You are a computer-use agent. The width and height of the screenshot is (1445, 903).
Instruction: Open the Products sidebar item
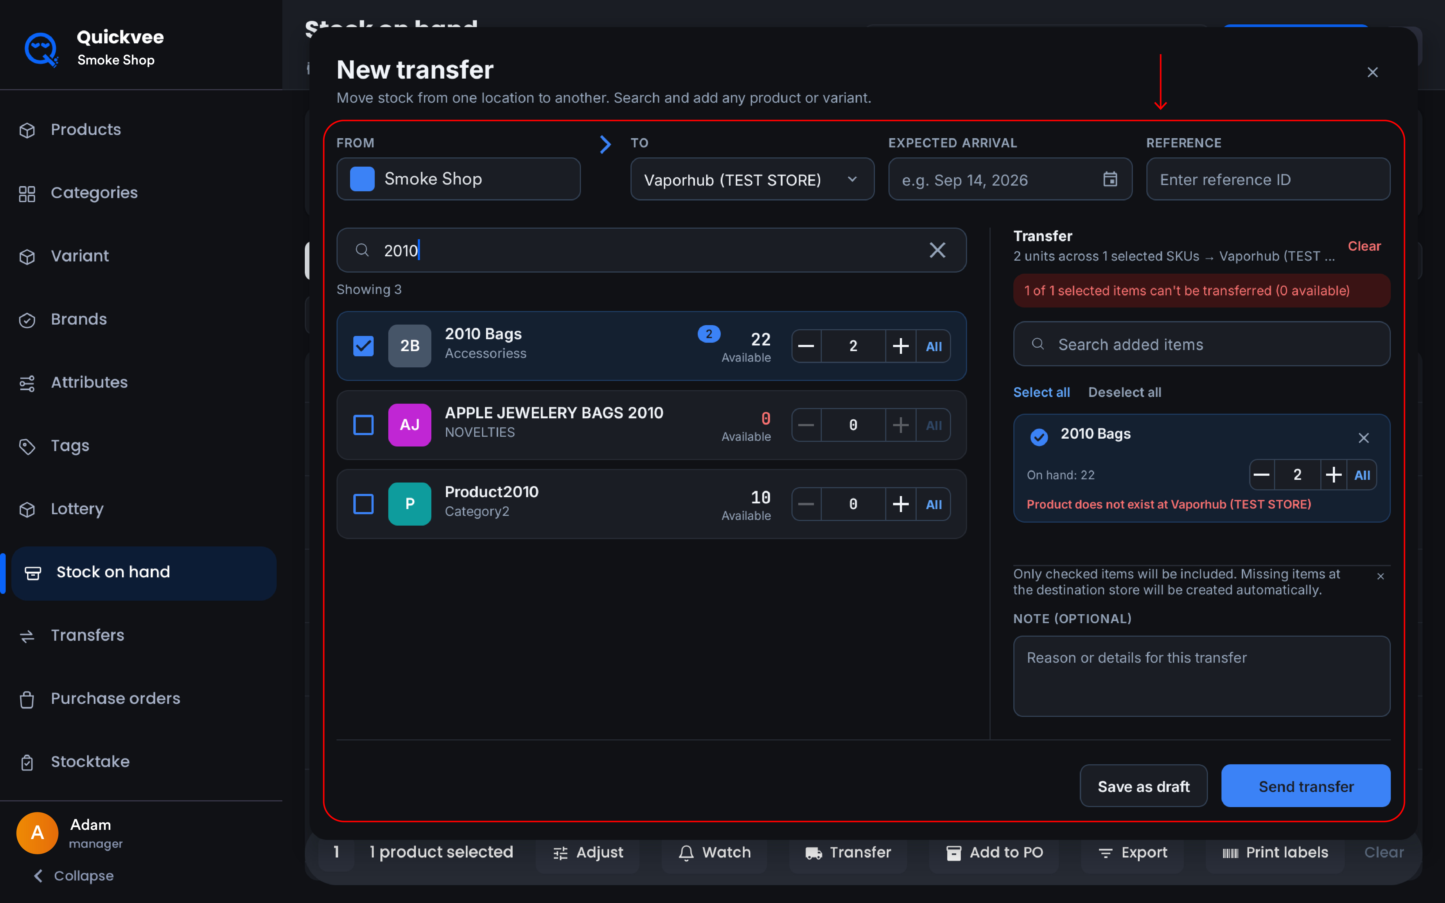coord(86,130)
